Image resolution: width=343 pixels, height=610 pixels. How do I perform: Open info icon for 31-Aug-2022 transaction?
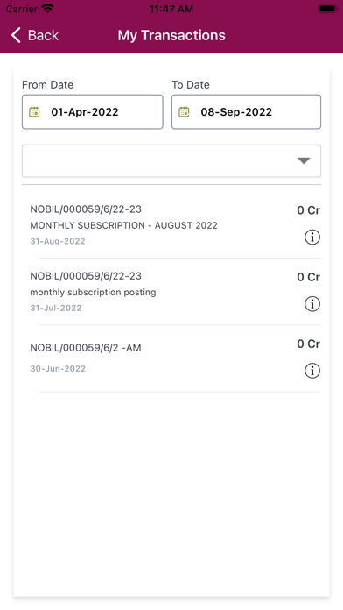(311, 237)
